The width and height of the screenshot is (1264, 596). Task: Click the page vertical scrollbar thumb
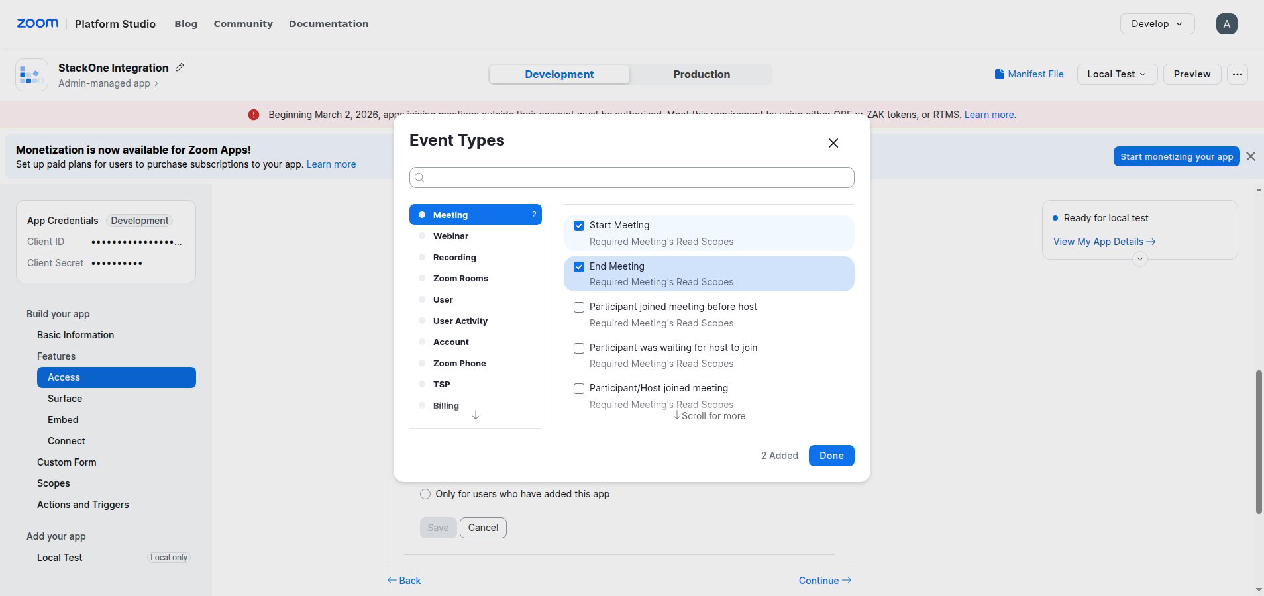click(x=1259, y=442)
